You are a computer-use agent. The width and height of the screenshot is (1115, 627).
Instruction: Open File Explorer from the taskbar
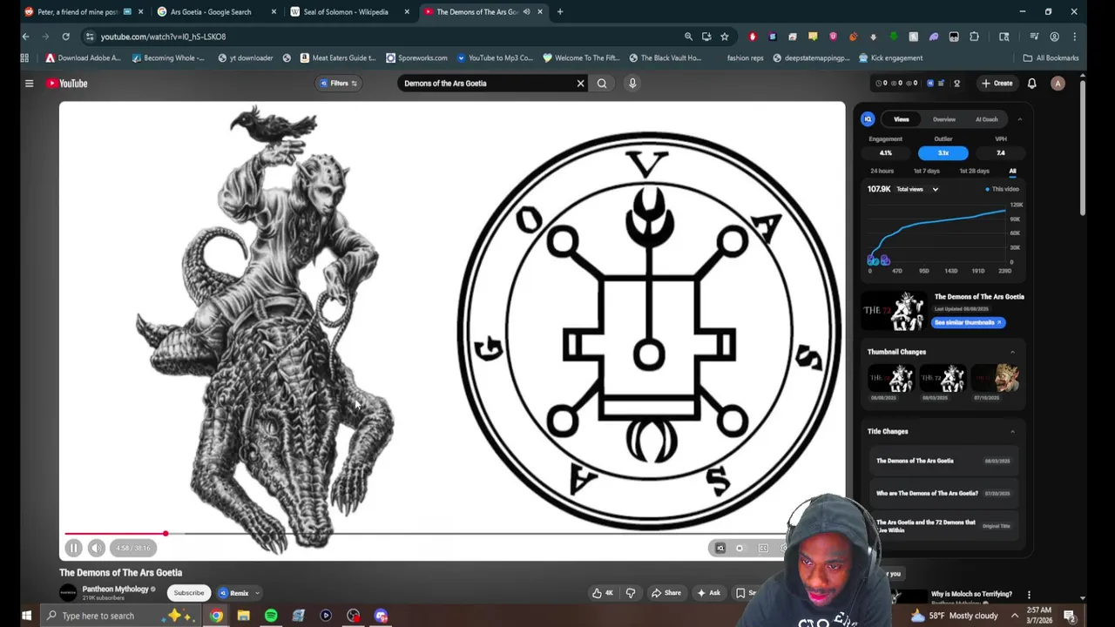[x=244, y=616]
